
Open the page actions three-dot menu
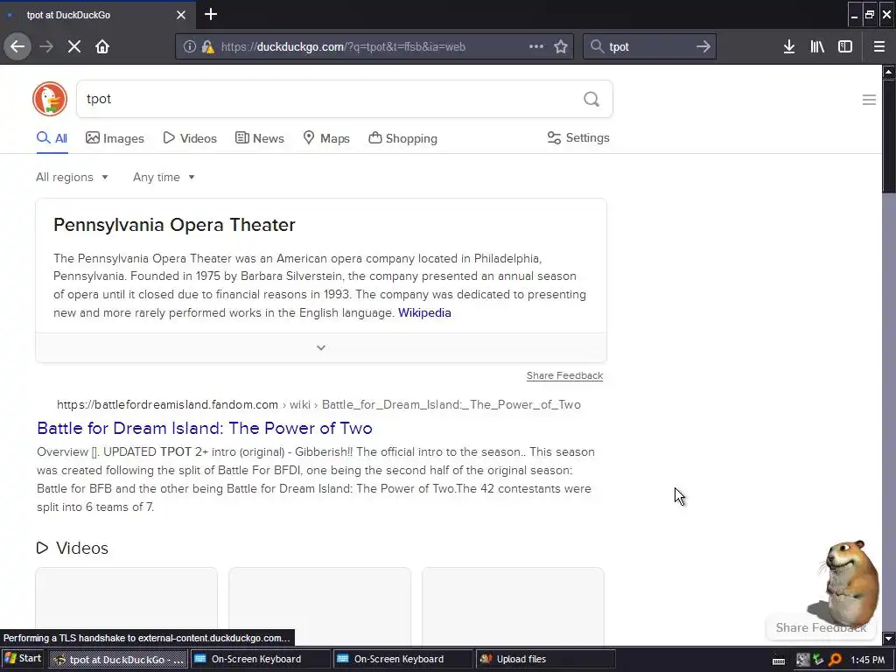point(536,46)
